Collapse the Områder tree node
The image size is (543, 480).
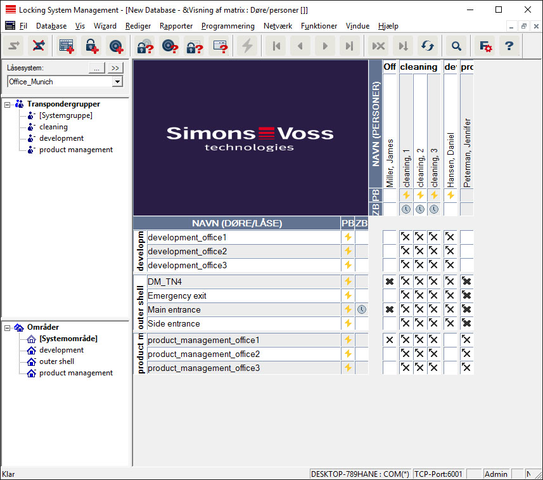[x=8, y=327]
